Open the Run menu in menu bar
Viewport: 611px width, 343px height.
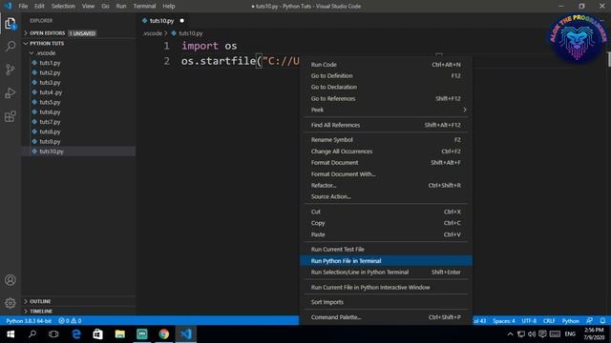point(121,6)
